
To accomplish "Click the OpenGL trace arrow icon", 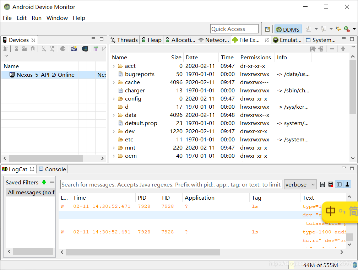I will click(x=104, y=49).
